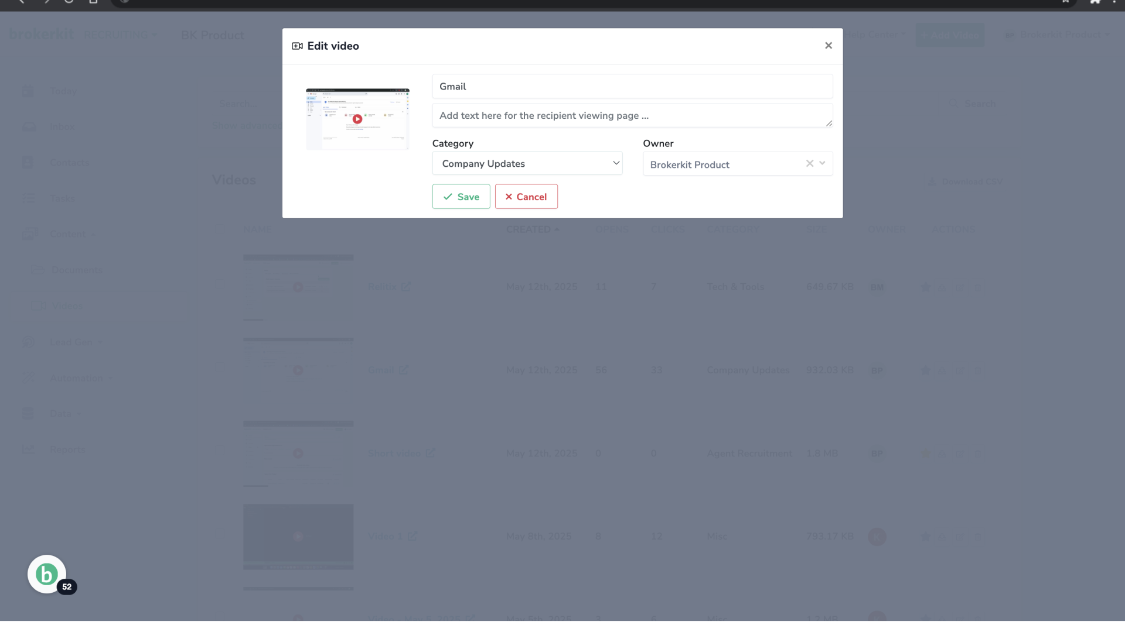
Task: Click the Short video thumbnail
Action: [x=298, y=454]
